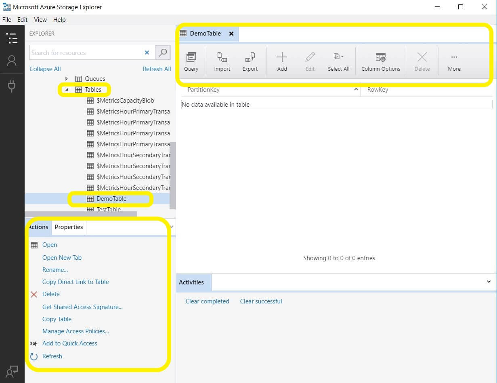Click the Edit toolbar button
Viewport: 497px width, 383px height.
310,62
